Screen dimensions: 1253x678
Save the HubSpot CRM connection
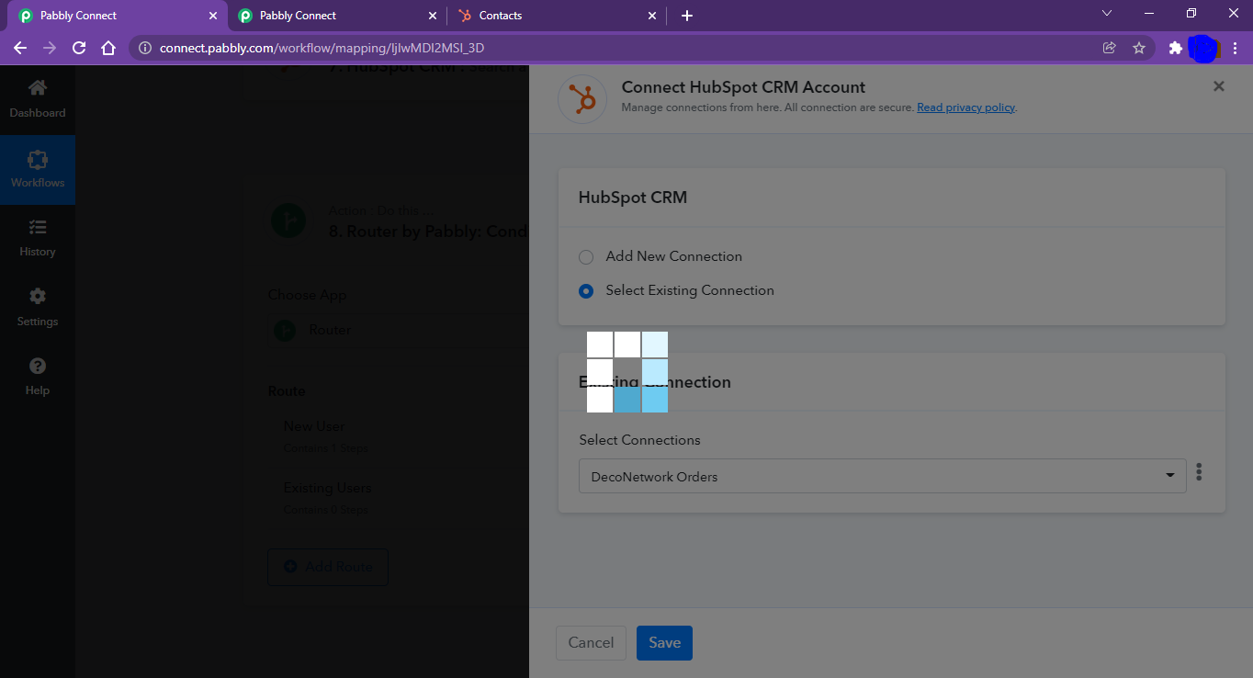coord(664,643)
